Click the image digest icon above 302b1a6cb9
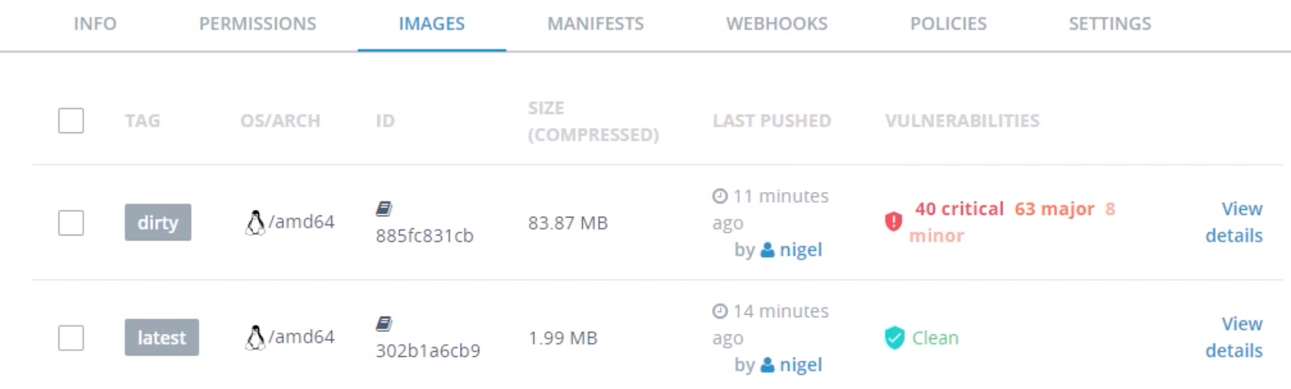The height and width of the screenshot is (389, 1291). 384,323
